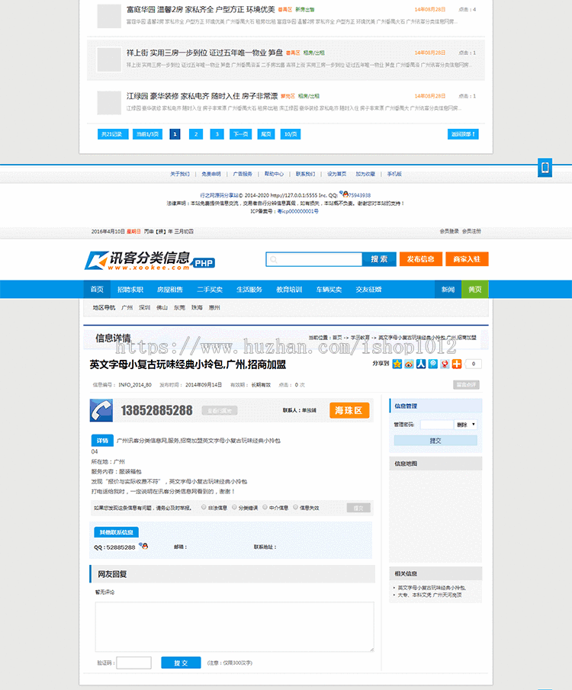Select the 非法信息 report radio button
The image size is (572, 690).
click(x=204, y=507)
